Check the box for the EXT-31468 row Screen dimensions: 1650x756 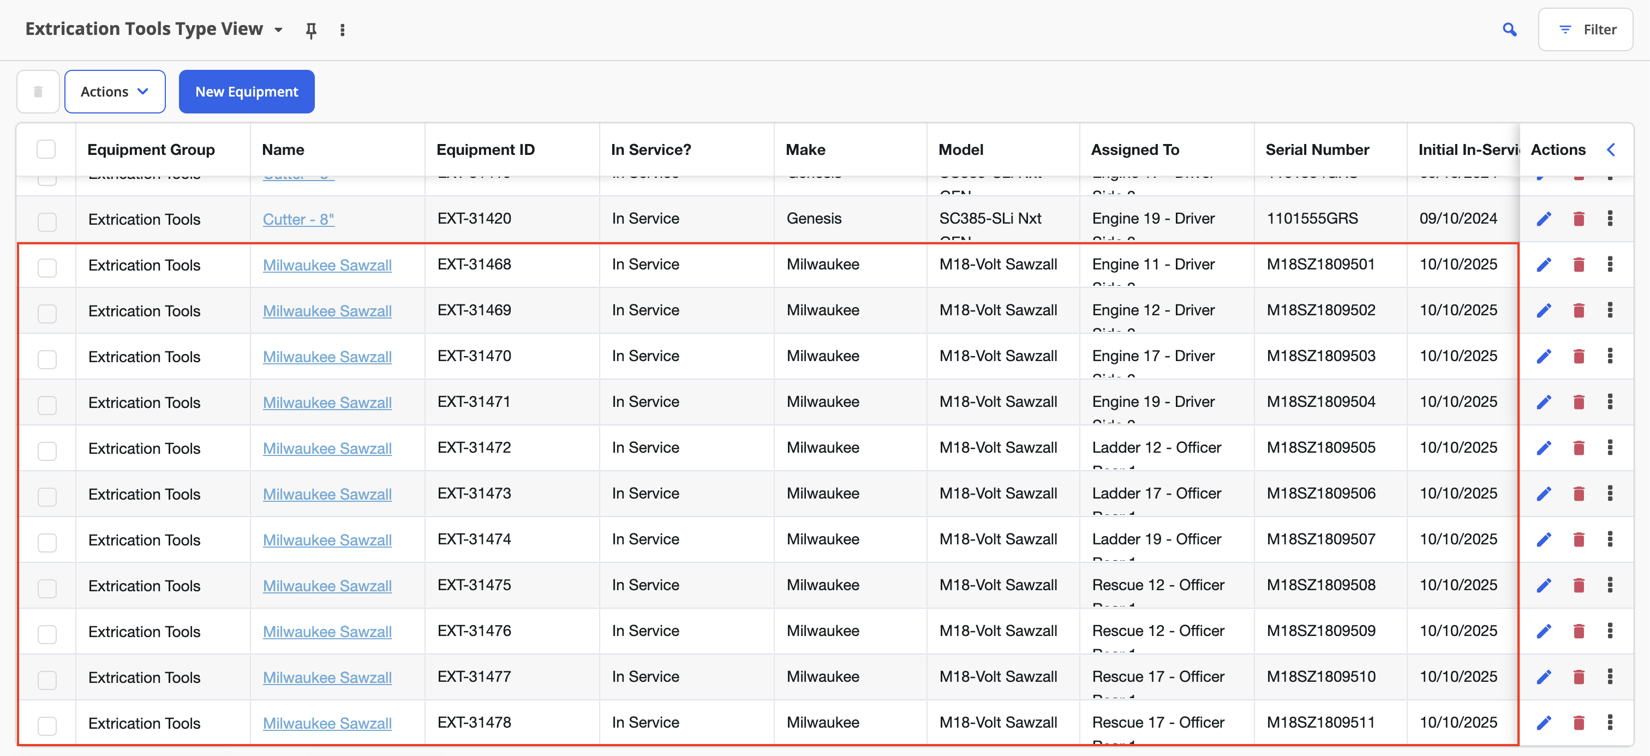click(47, 268)
